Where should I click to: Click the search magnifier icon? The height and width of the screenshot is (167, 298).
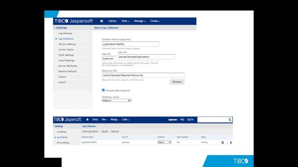tap(230, 120)
